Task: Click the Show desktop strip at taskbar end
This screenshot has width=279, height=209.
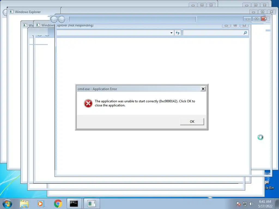Action: (x=277, y=204)
